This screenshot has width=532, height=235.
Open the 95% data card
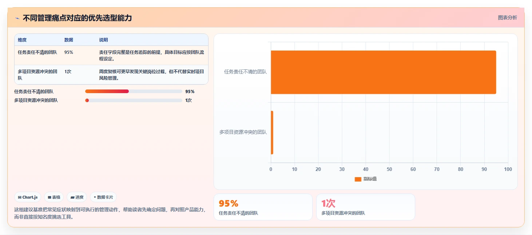click(x=263, y=207)
